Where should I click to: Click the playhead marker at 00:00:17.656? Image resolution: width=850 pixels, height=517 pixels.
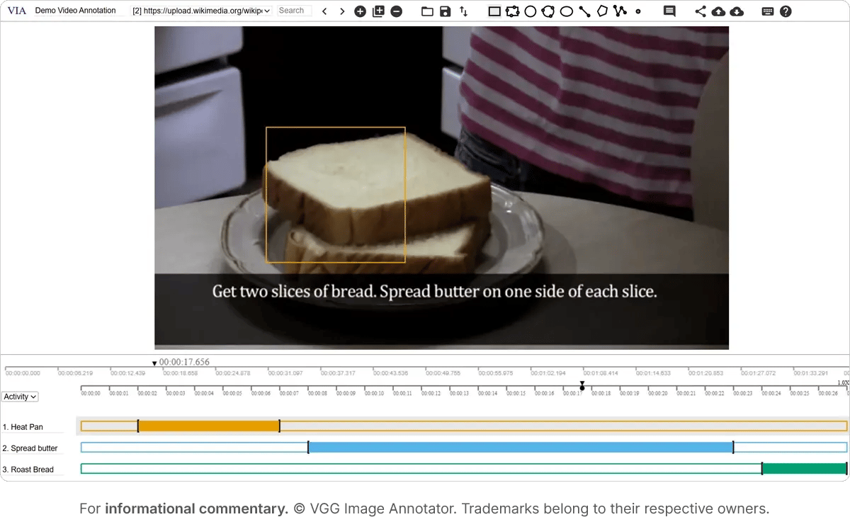tap(154, 363)
